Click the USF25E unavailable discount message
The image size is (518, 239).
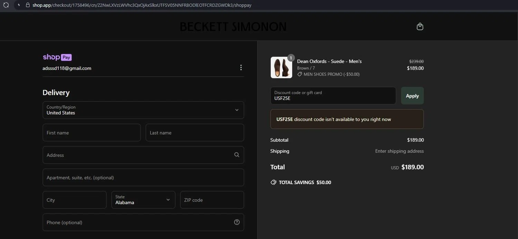click(x=347, y=119)
